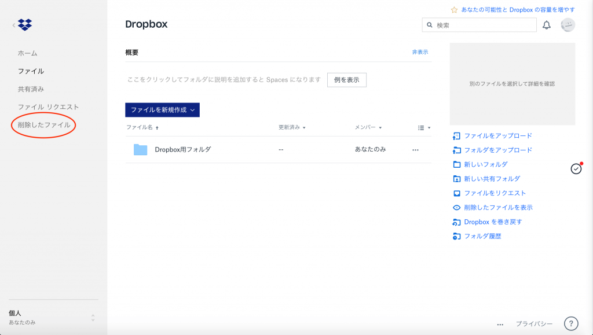Click 新しい共有フォルダ link
The width and height of the screenshot is (593, 335).
pyautogui.click(x=492, y=179)
